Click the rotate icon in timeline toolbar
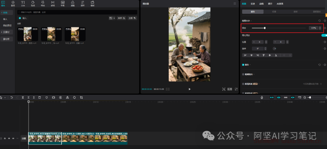 [x=74, y=97]
